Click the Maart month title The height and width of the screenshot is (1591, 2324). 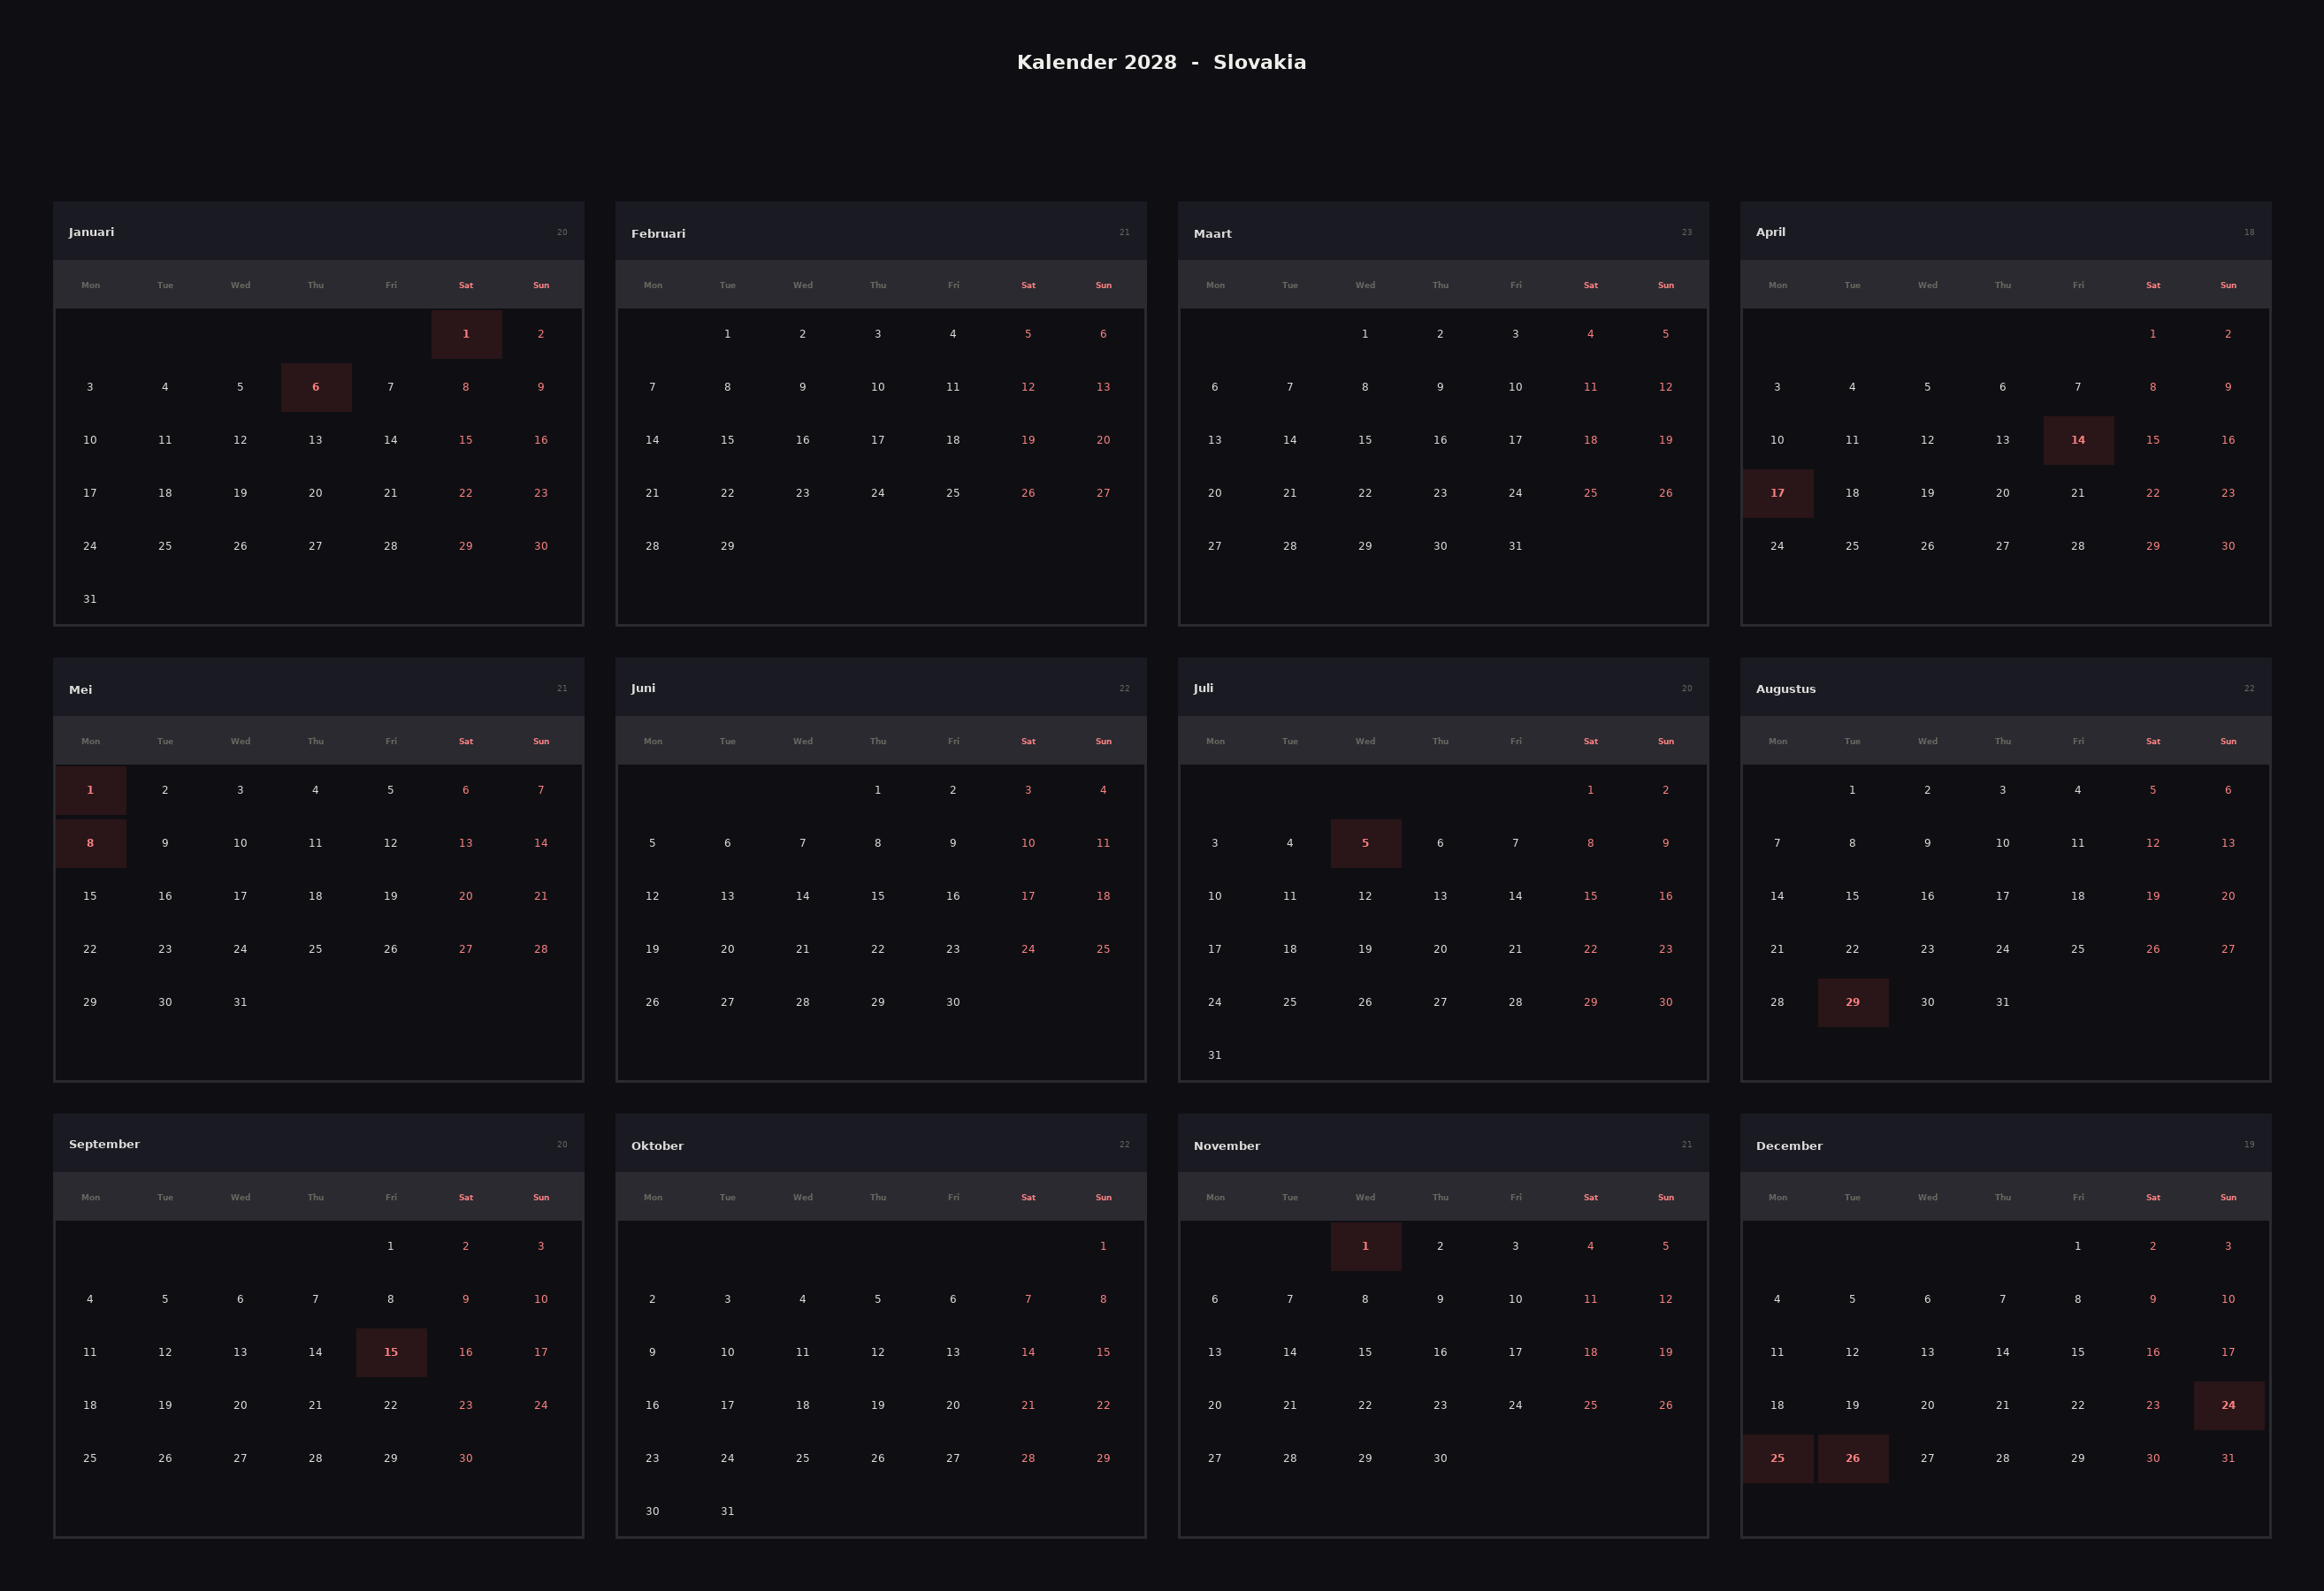(1212, 232)
